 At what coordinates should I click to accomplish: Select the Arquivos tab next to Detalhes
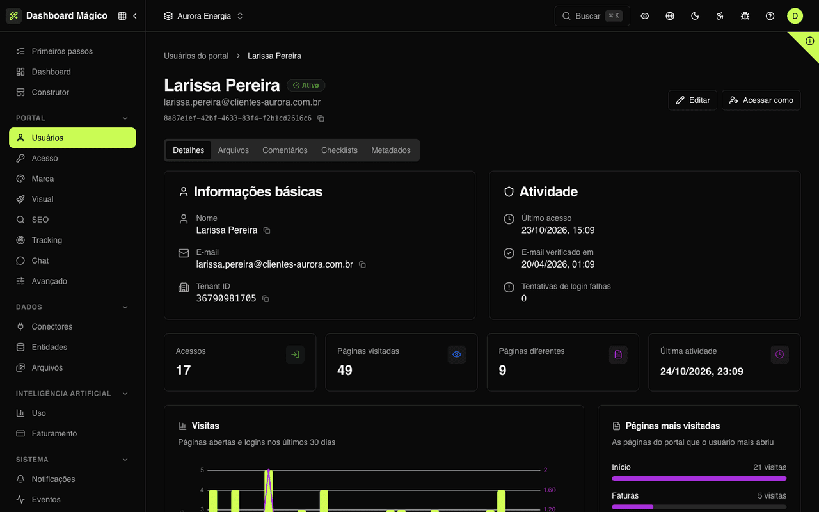point(234,150)
